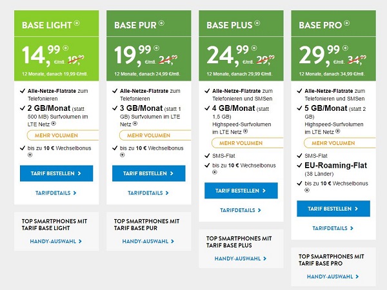Open TARIFDETAILS for BASE PRO
The image size is (387, 290).
(333, 228)
